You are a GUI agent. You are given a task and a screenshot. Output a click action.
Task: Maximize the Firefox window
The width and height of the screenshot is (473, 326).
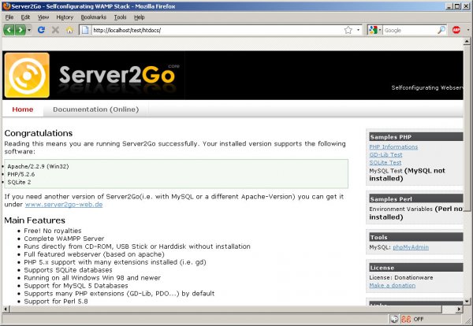(x=457, y=6)
